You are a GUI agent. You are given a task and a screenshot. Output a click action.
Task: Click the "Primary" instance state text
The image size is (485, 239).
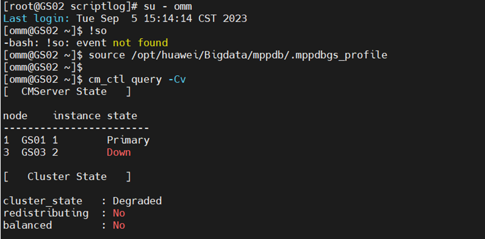(x=128, y=140)
